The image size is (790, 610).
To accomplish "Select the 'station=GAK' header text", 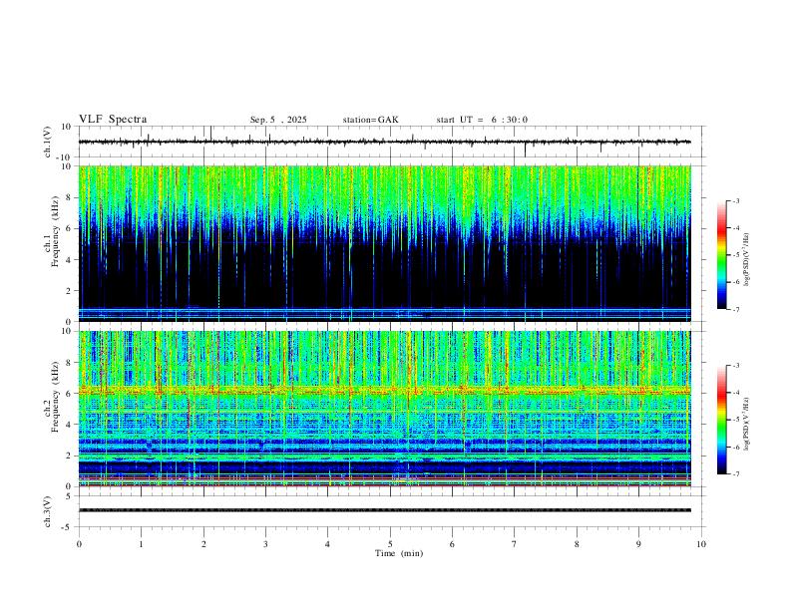I will click(x=370, y=120).
